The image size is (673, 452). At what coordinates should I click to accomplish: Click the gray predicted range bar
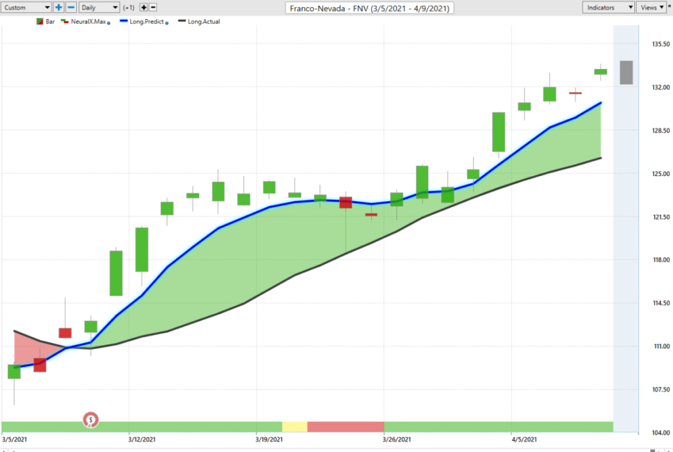pyautogui.click(x=626, y=72)
